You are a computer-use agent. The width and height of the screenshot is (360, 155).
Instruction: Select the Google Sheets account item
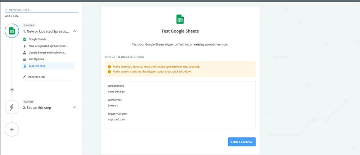pos(48,53)
